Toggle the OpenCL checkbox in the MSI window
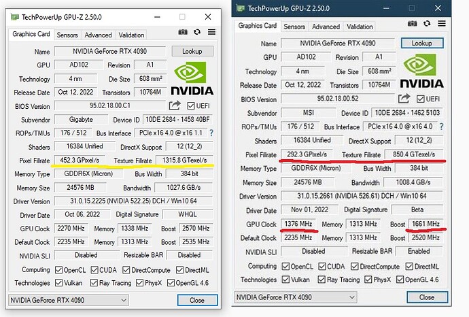The height and width of the screenshot is (317, 469). point(285,267)
